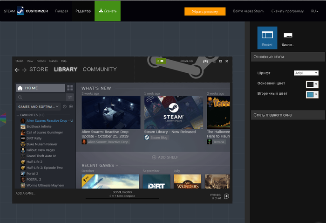Click the downloading progress bar
The height and width of the screenshot is (223, 326).
click(x=122, y=199)
